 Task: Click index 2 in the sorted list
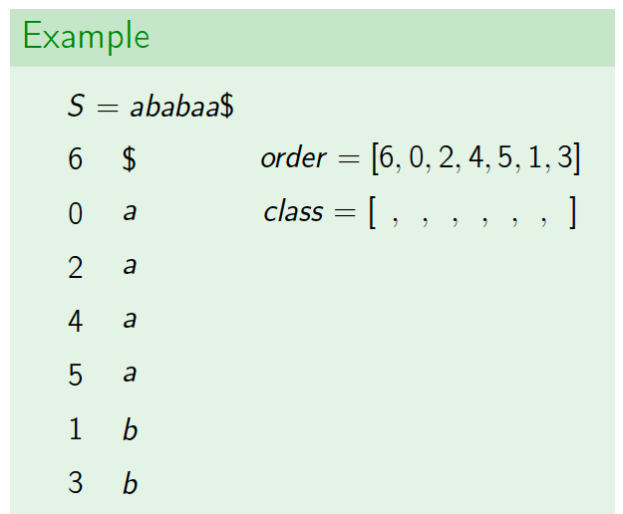tap(76, 268)
